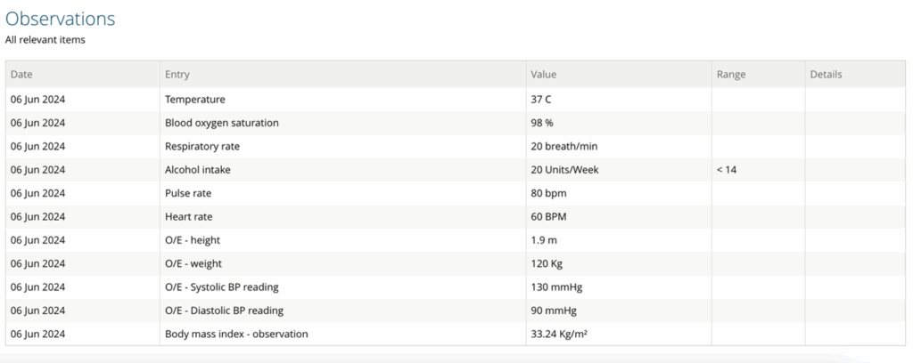This screenshot has width=913, height=363.
Task: Select the 'O/E - height' entry
Action: (x=193, y=240)
